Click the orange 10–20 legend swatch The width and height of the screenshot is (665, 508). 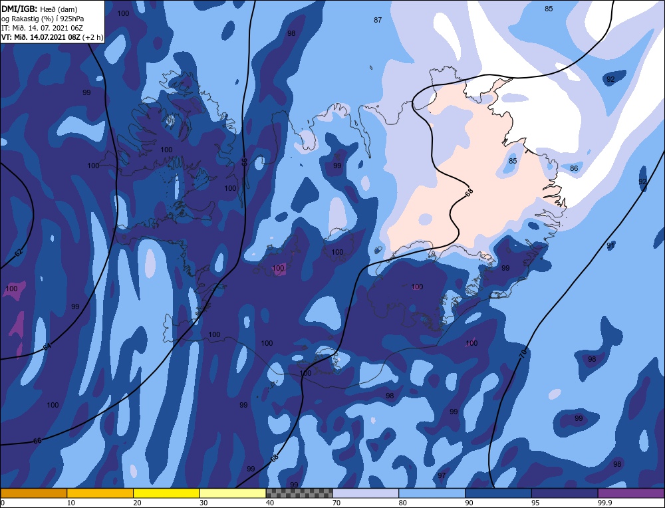tap(100, 493)
